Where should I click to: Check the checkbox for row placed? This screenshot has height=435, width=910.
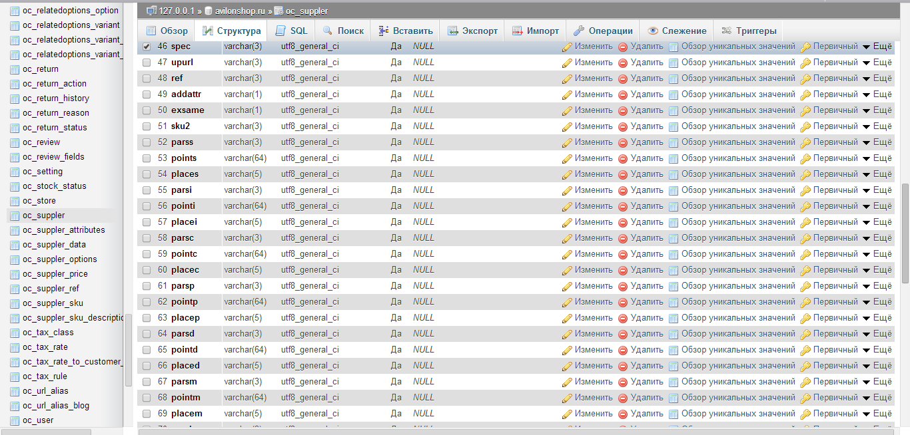point(147,366)
